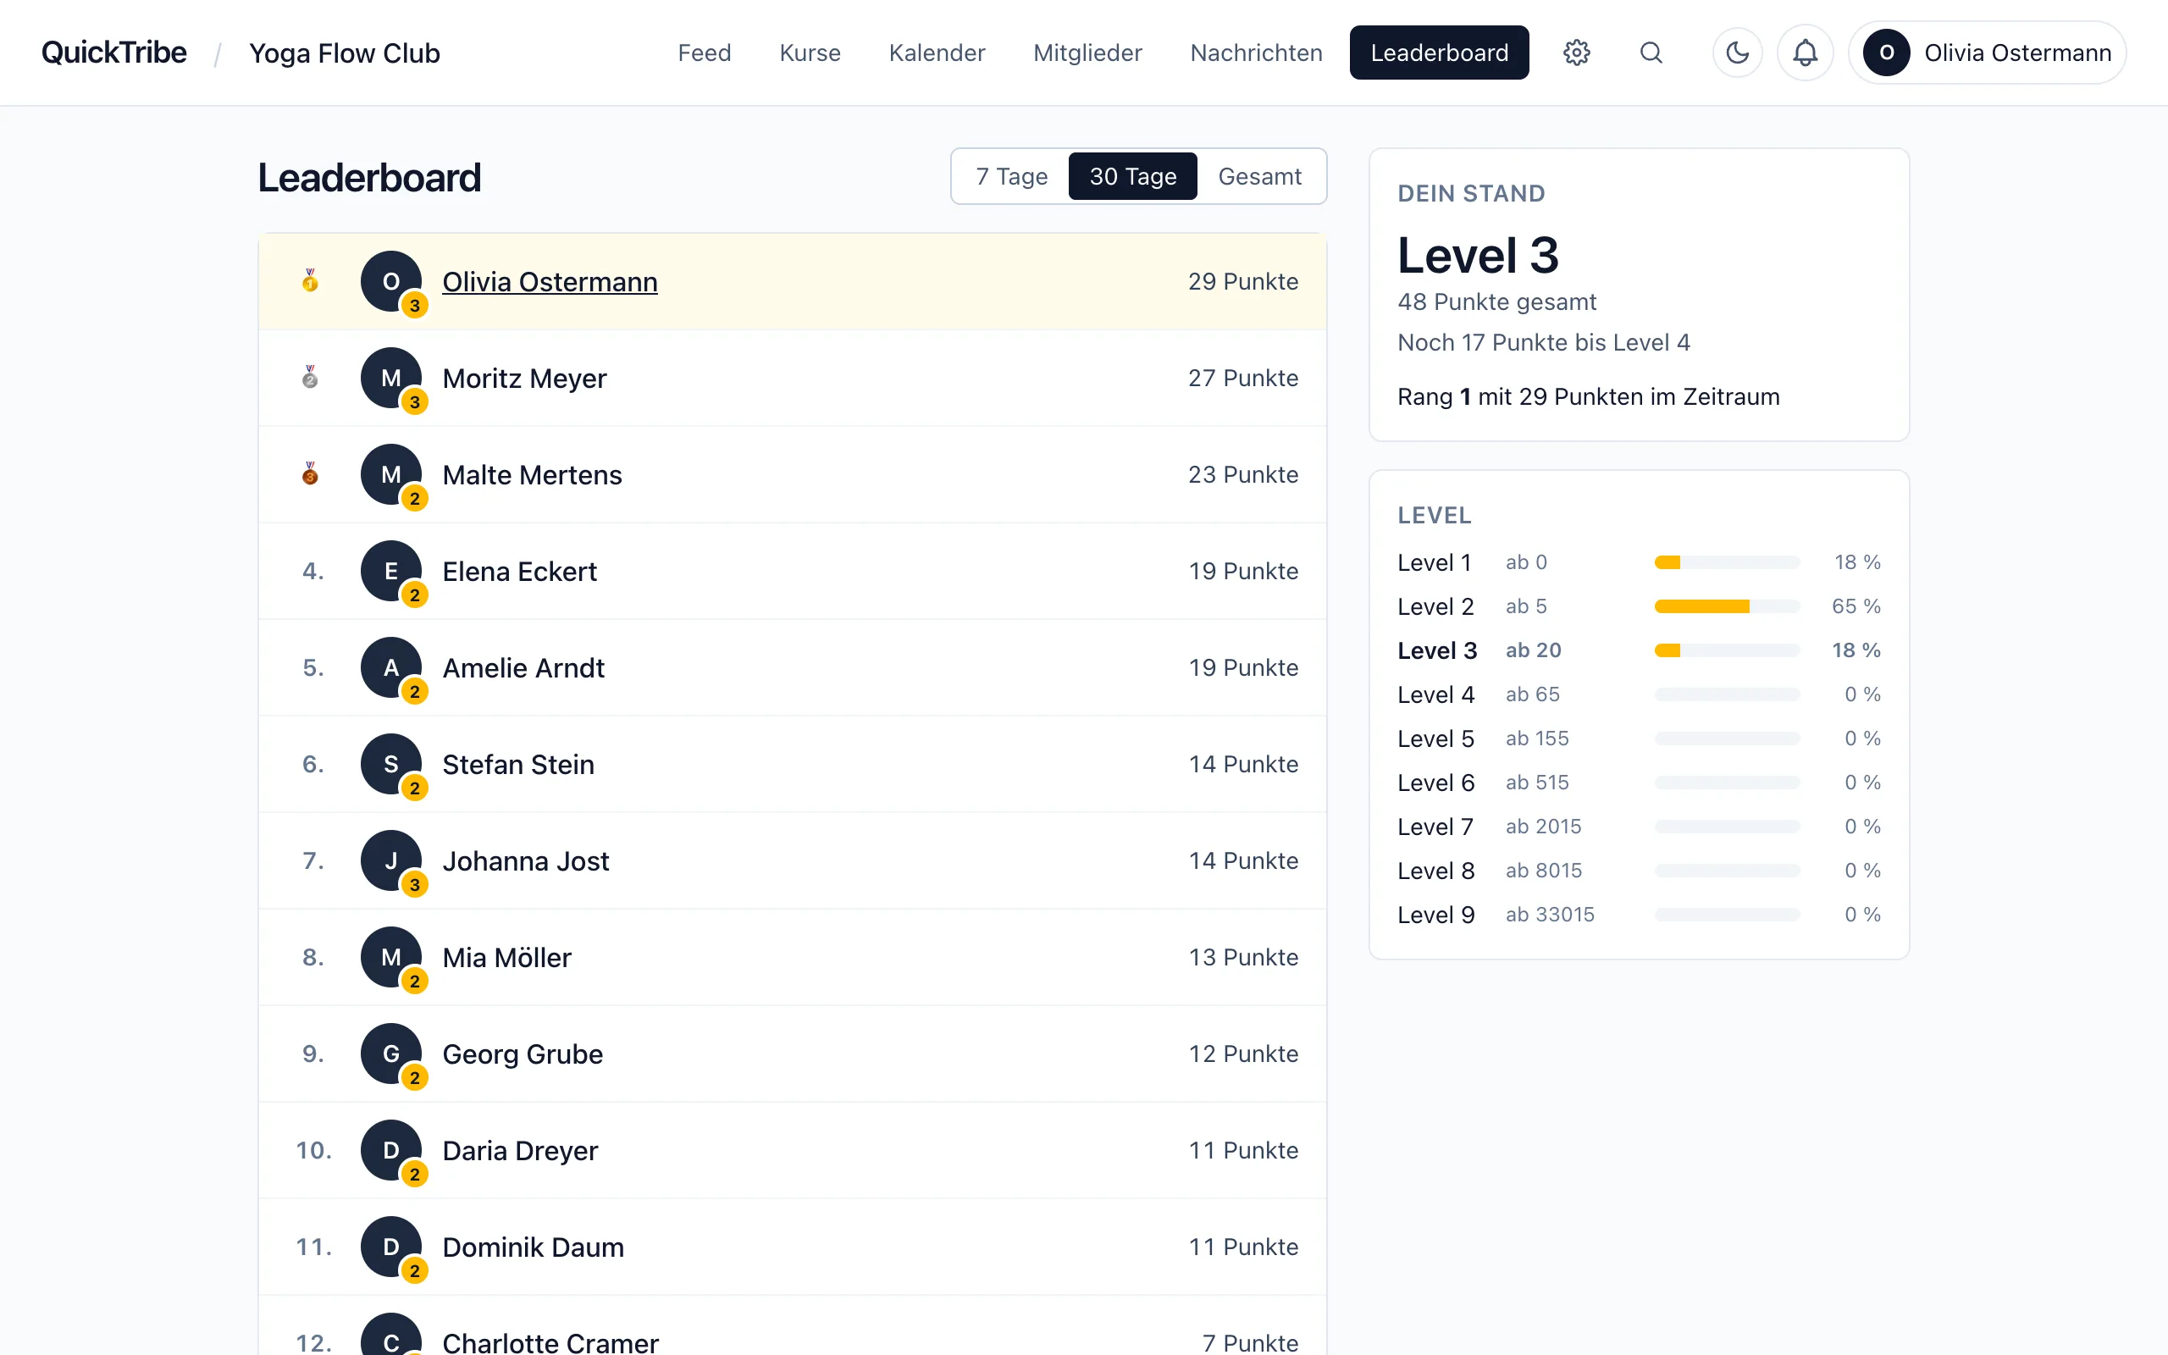Click Malte Mertens' bronze medal icon

[x=310, y=475]
